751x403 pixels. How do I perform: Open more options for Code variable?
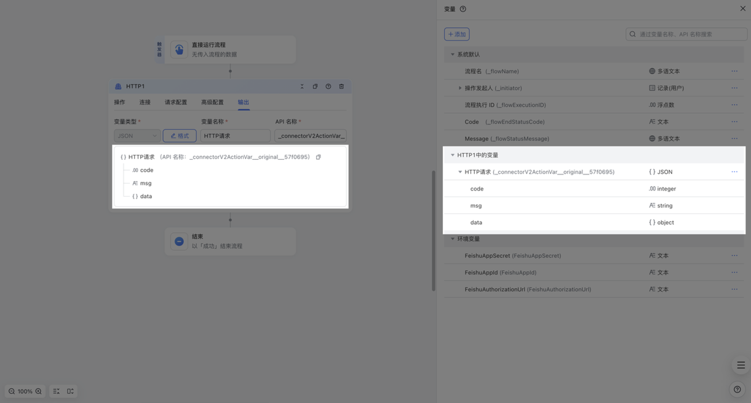734,122
